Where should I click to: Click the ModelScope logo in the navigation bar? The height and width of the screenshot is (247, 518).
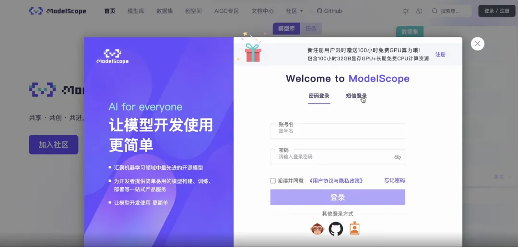[x=58, y=11]
